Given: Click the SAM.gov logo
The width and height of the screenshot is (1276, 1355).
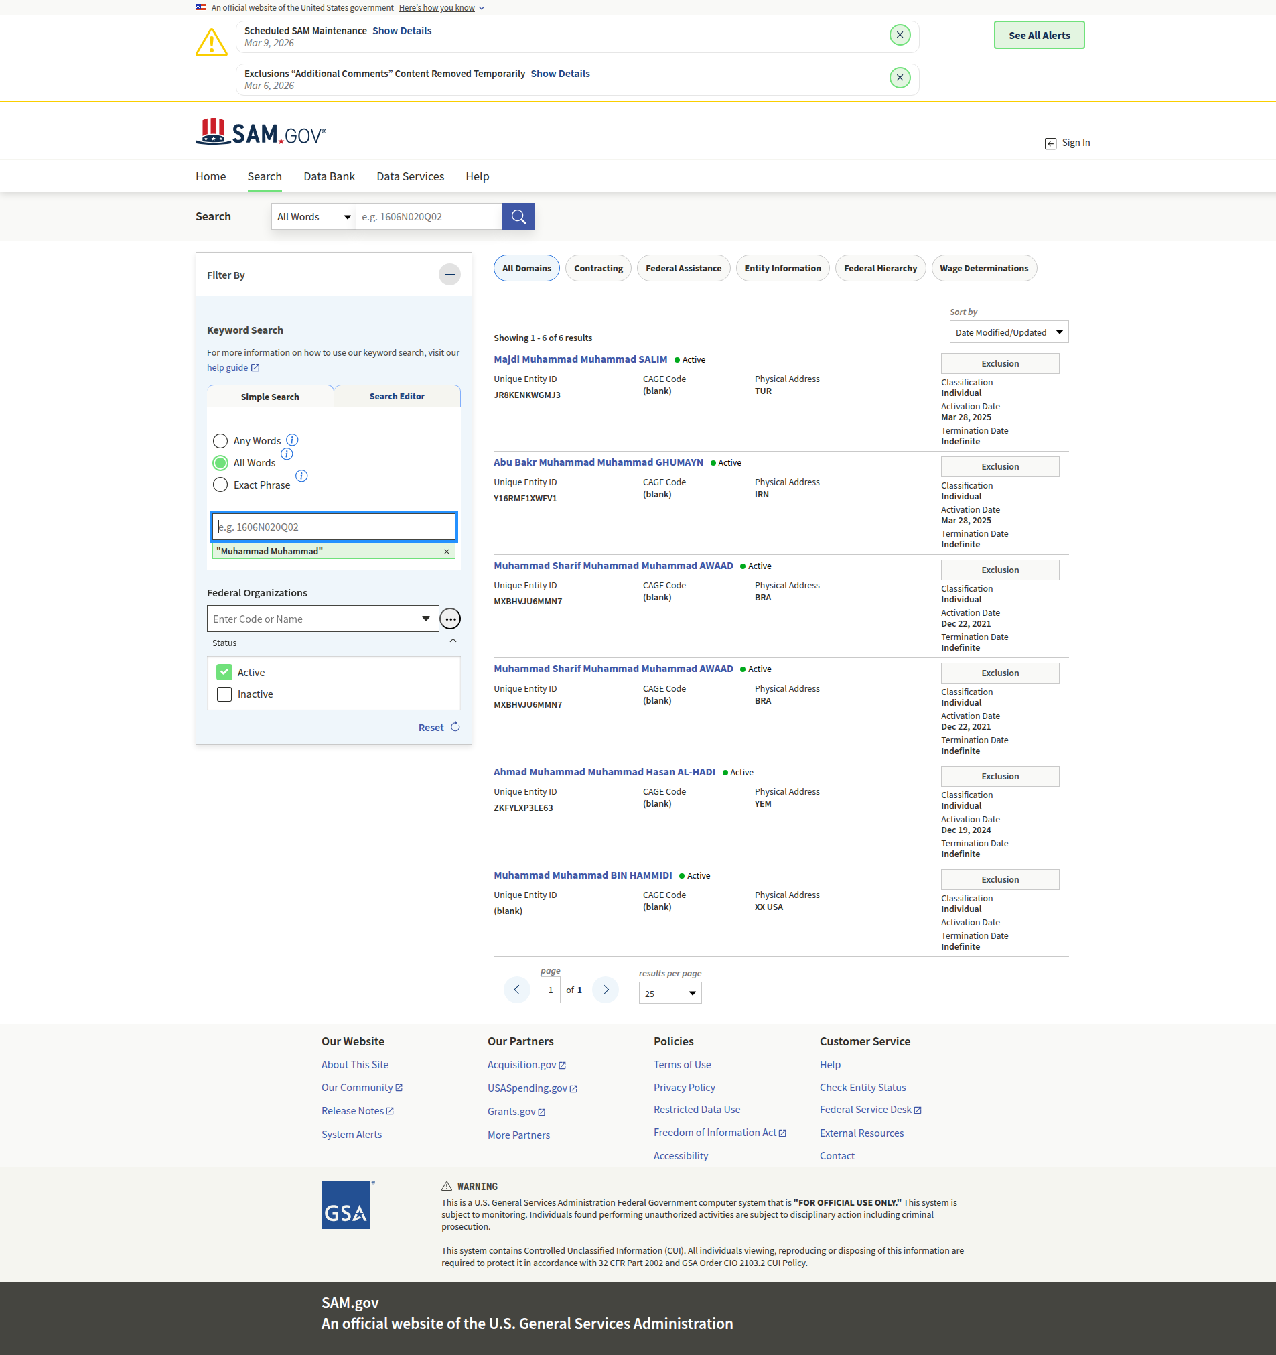Looking at the screenshot, I should [261, 132].
